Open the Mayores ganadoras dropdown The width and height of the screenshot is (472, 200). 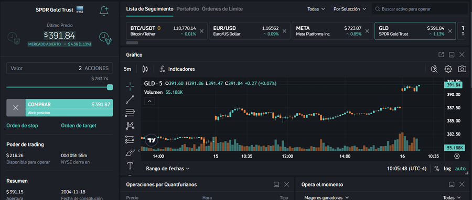point(327,197)
